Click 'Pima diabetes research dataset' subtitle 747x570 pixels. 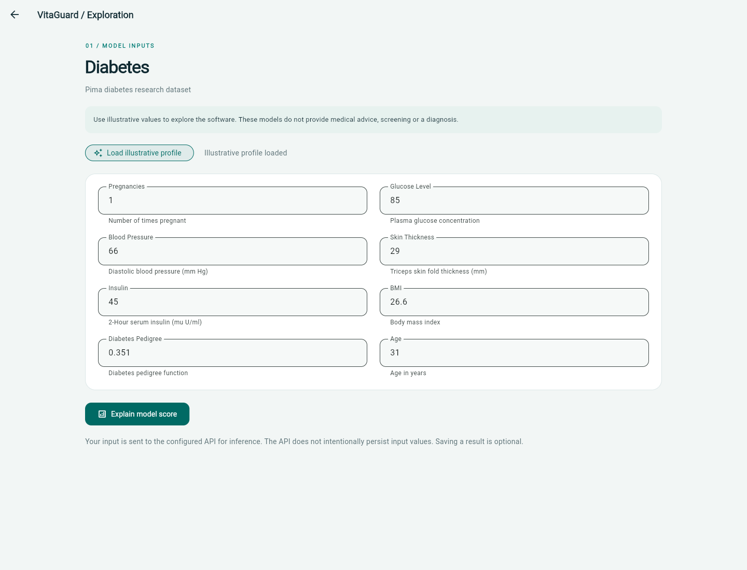pos(138,90)
